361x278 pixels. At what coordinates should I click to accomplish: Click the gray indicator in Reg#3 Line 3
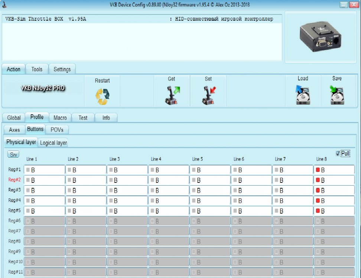111,190
